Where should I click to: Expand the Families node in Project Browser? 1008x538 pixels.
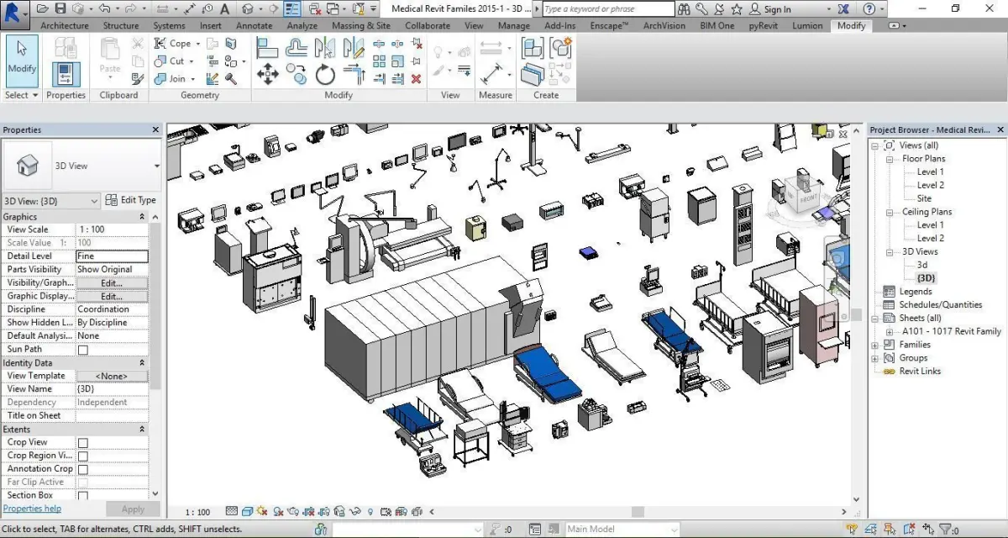[x=875, y=345]
